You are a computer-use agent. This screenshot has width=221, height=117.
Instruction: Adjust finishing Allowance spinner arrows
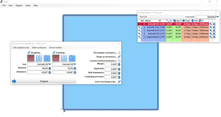75,72
